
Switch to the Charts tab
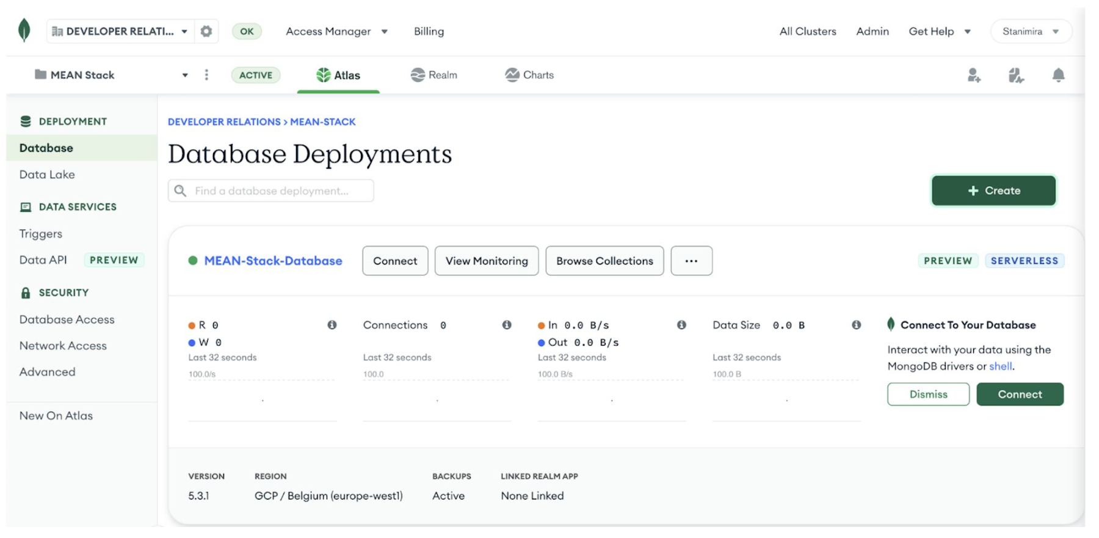(529, 75)
